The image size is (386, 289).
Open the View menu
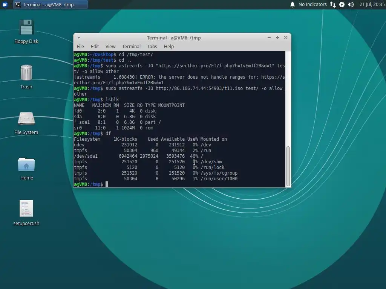point(110,46)
